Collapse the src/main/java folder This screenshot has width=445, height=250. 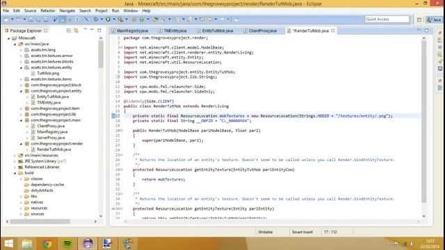pos(15,44)
